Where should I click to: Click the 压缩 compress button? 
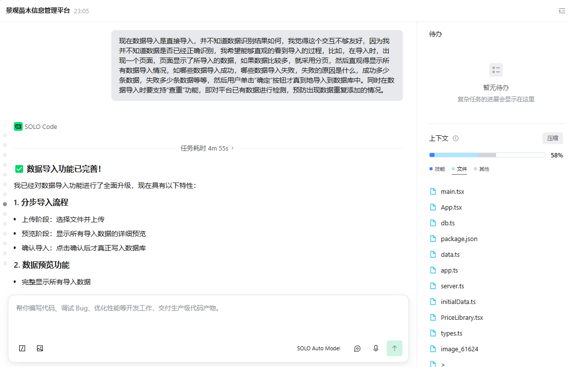coord(552,138)
